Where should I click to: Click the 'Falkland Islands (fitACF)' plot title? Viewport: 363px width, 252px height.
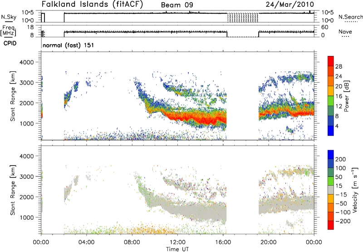[92, 4]
